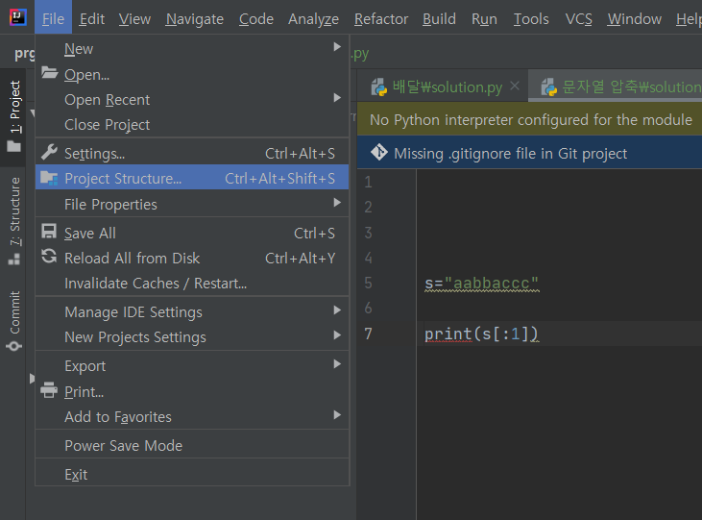The image size is (702, 520).
Task: Open the Commit tool window tab
Action: click(13, 321)
